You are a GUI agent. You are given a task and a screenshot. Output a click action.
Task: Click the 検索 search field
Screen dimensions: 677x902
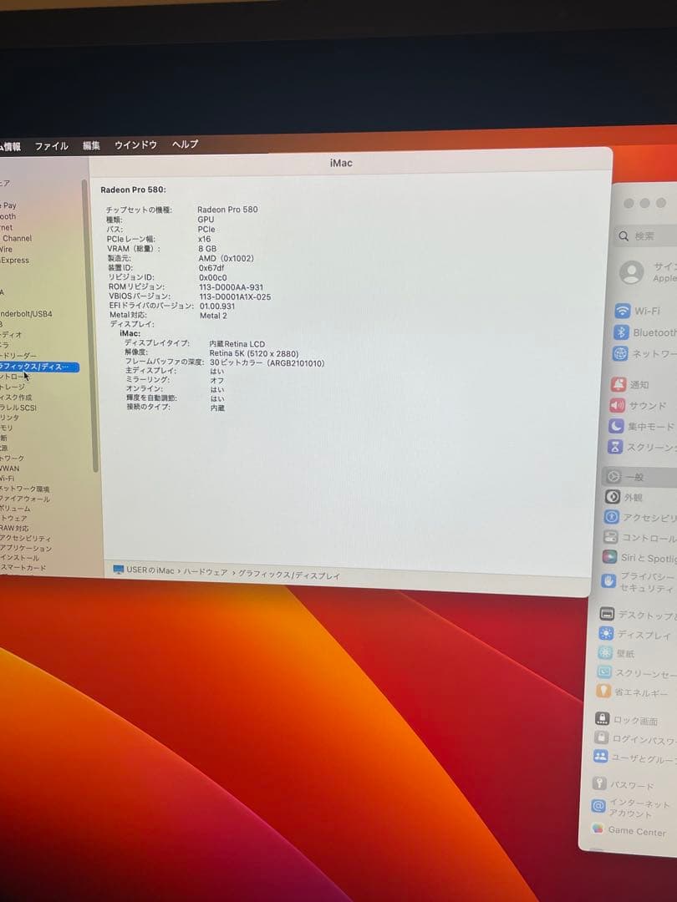(648, 236)
